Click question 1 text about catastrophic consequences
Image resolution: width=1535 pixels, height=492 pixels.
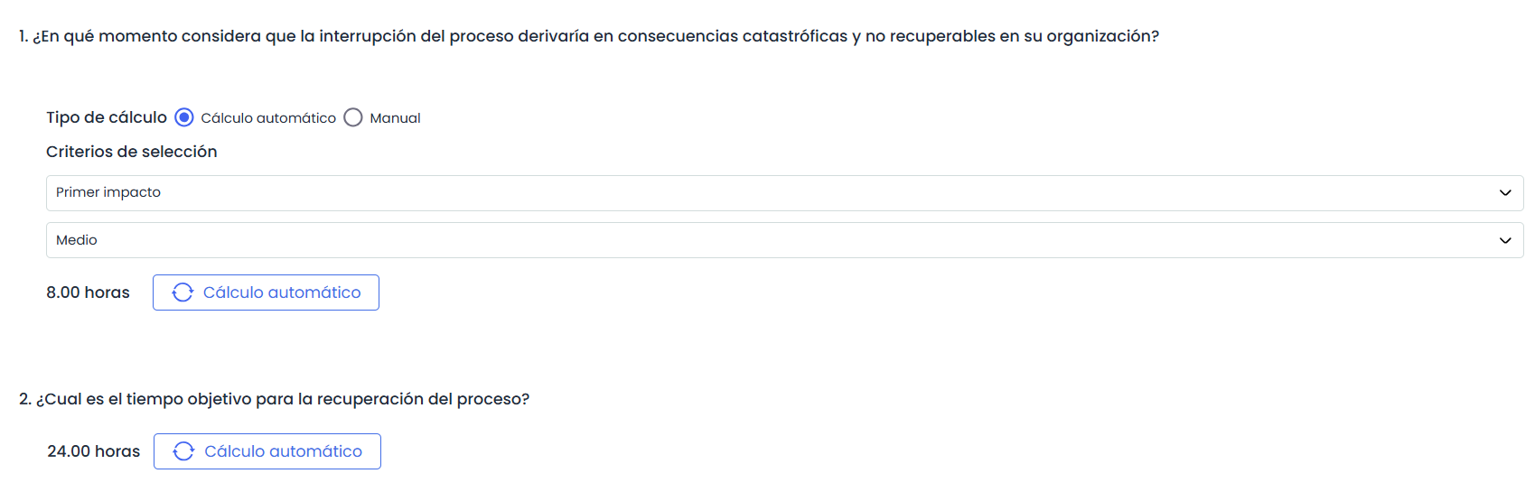click(589, 36)
